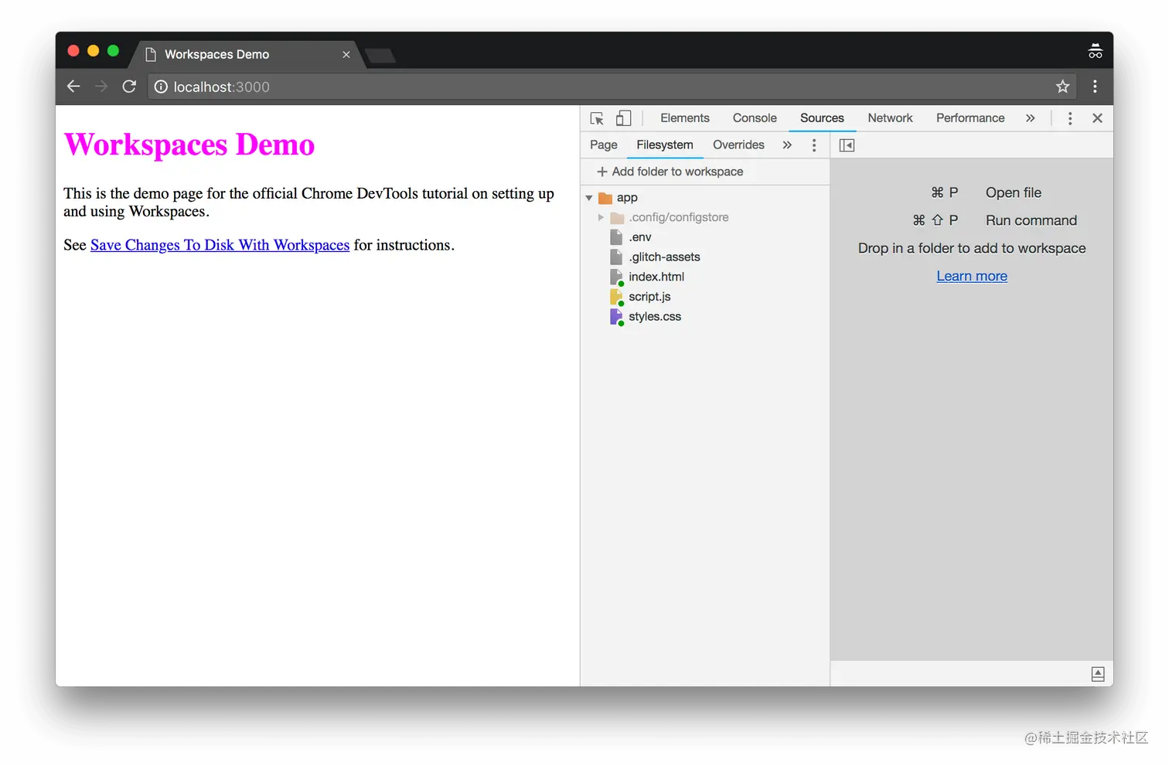Open styles.css in the file tree
The width and height of the screenshot is (1169, 766).
point(655,317)
